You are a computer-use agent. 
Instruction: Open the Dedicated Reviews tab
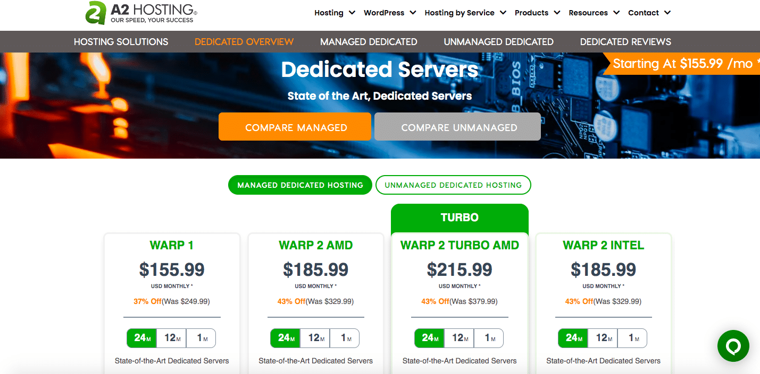click(x=625, y=41)
